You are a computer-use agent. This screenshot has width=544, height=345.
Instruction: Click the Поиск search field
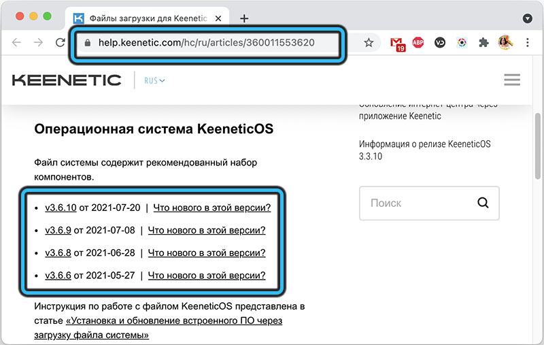click(429, 203)
